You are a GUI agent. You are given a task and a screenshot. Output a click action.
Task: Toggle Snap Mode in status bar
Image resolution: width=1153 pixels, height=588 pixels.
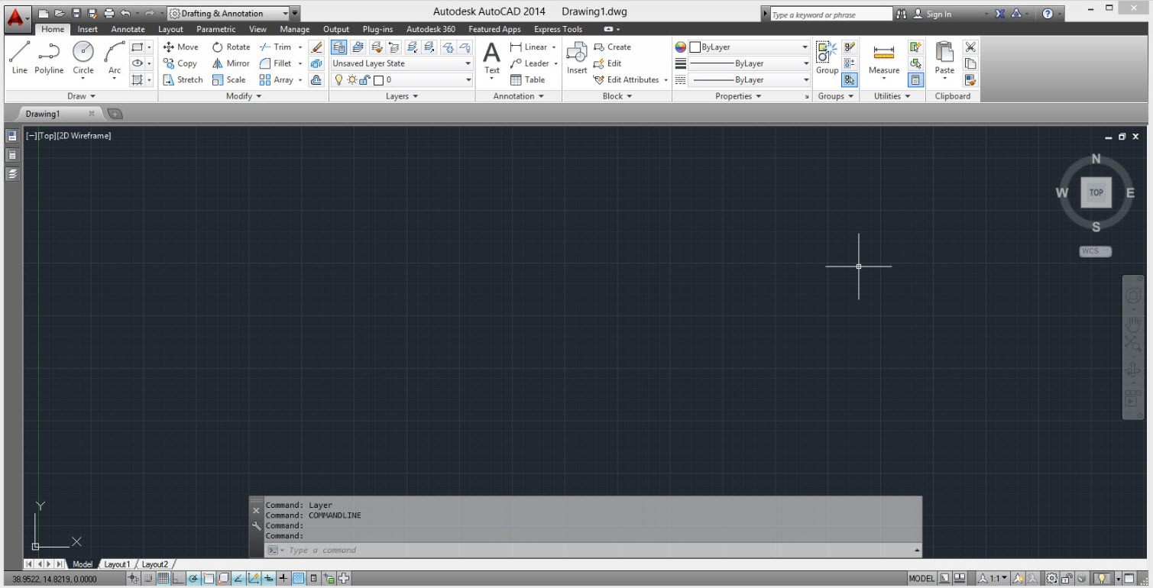pos(147,579)
